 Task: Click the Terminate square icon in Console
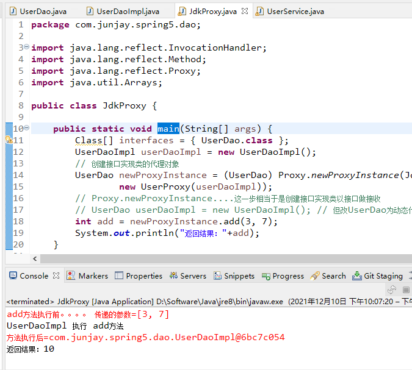click(x=406, y=290)
